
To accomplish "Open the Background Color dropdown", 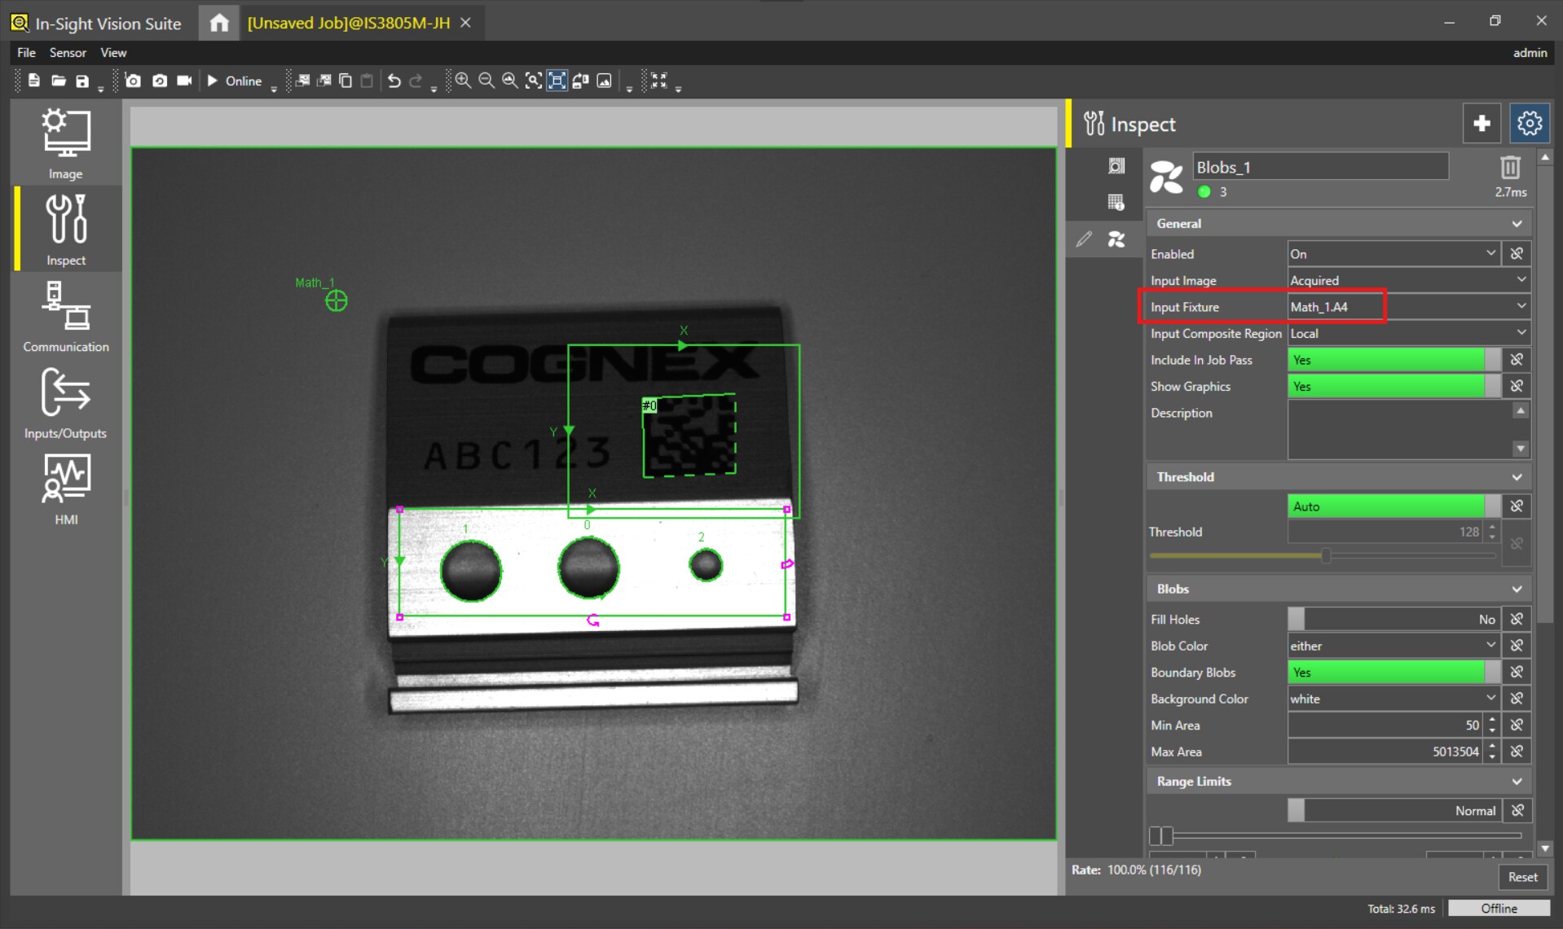I will tap(1490, 698).
